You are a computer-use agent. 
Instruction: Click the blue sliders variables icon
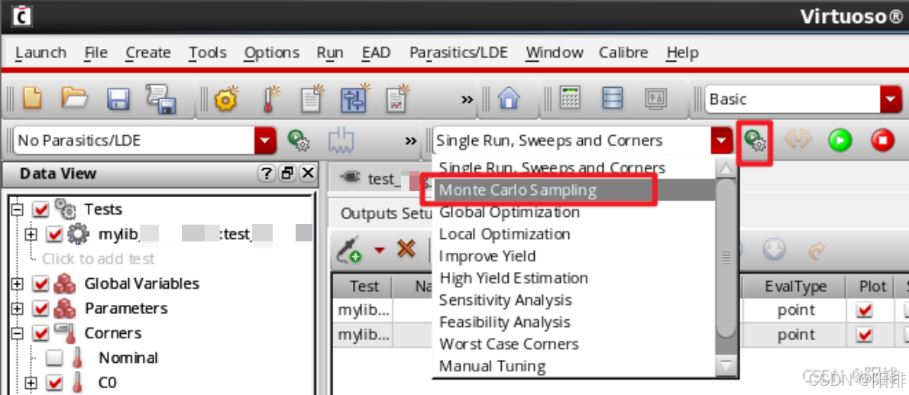(x=354, y=99)
